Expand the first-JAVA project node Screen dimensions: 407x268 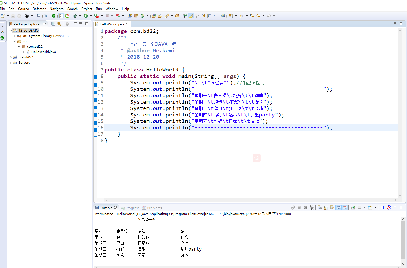[10, 57]
